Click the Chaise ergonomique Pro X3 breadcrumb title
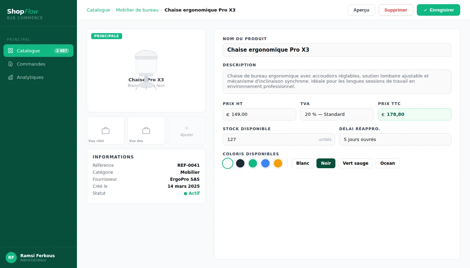Screen dimensions: 470x268 tap(200, 10)
